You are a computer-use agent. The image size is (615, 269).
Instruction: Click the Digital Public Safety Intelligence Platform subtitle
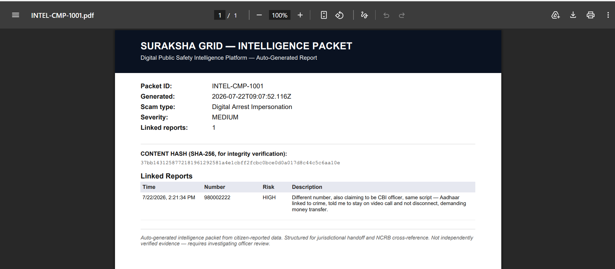pos(229,58)
